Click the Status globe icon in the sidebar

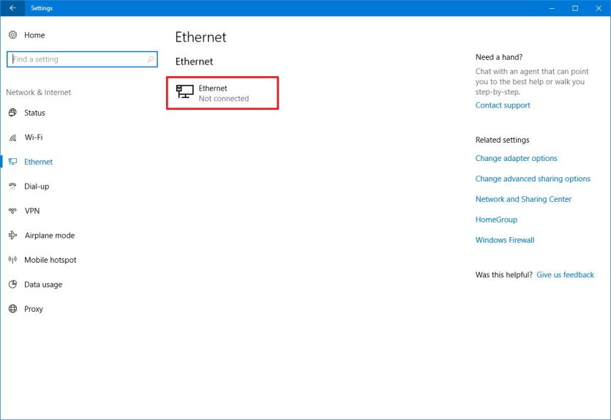tap(12, 113)
